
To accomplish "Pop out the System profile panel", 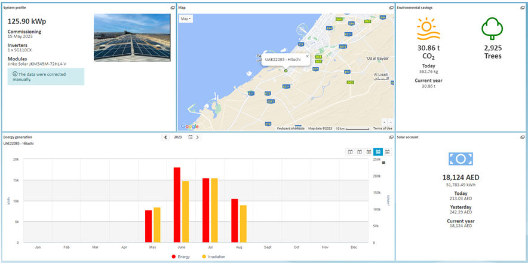I will point(173,7).
